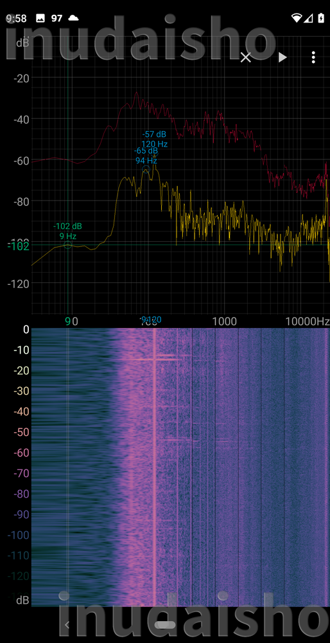Tap the '-102 dB 9 Hz' cursor label
The height and width of the screenshot is (643, 330).
coord(67,231)
